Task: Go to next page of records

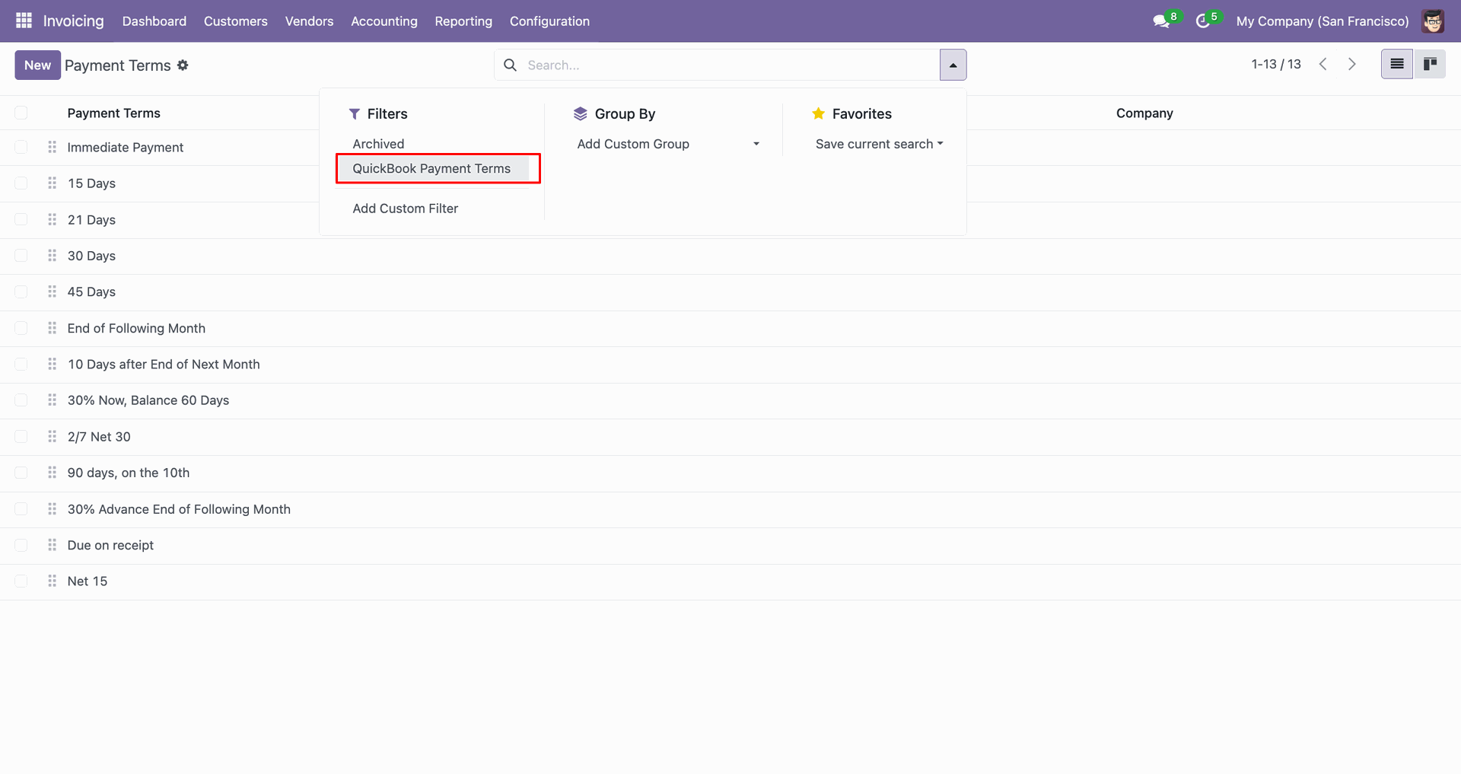Action: (1352, 65)
